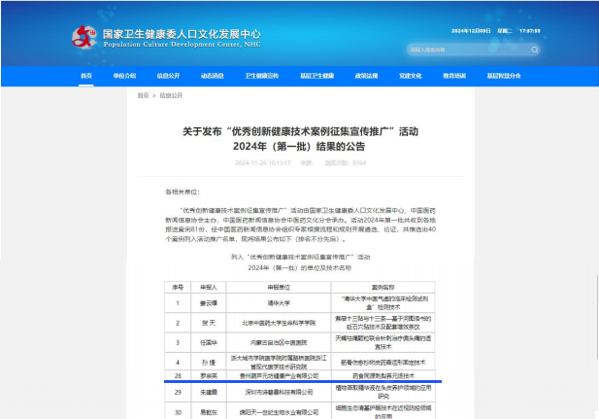This screenshot has height=419, width=599.
Task: Open the 基层智慧分会 navigation item
Action: click(x=503, y=75)
